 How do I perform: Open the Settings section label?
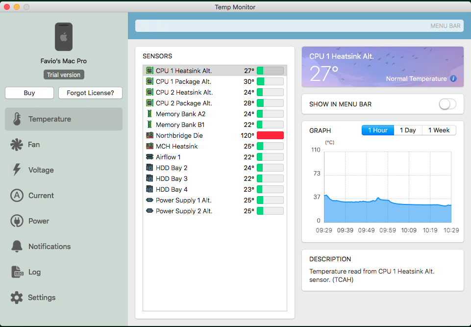pos(42,298)
